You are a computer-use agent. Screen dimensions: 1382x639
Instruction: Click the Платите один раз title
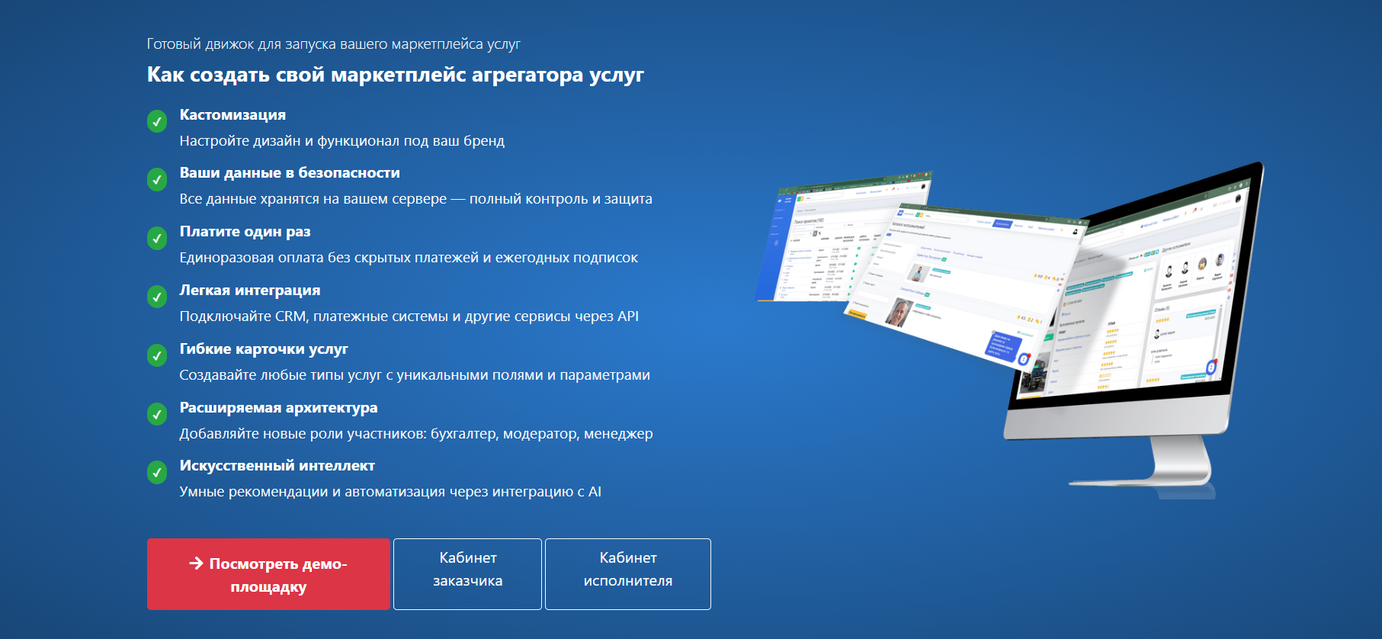245,232
